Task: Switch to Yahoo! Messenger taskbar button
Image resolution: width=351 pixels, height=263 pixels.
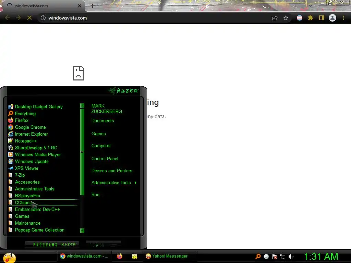Action: pos(170,256)
